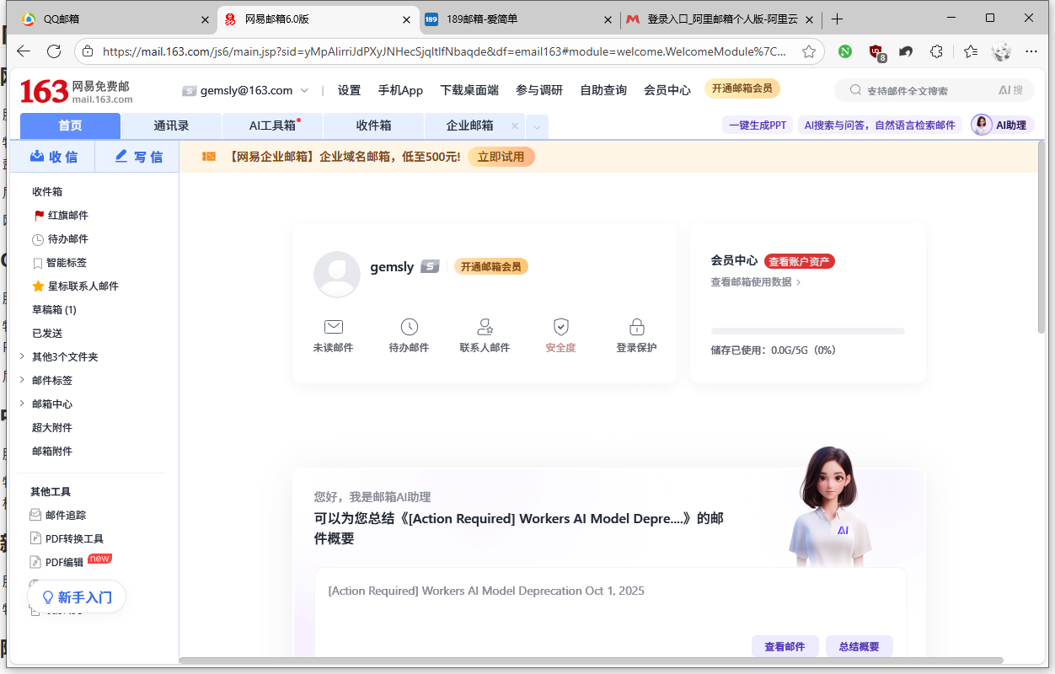Switch to the 通讯录 tab
The width and height of the screenshot is (1055, 674).
pyautogui.click(x=171, y=126)
